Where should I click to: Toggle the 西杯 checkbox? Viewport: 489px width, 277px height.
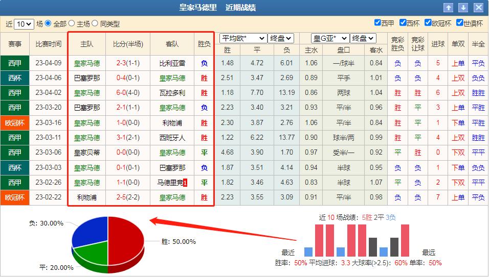[x=403, y=22]
